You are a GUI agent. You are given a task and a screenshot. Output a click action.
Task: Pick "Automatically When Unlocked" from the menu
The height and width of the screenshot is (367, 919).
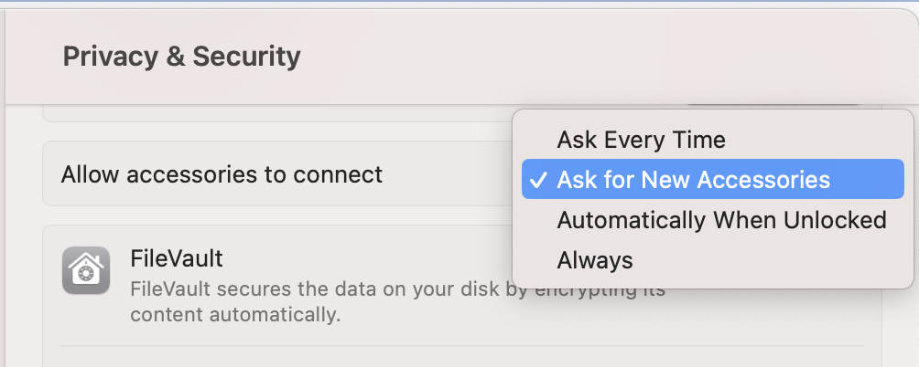(x=721, y=220)
